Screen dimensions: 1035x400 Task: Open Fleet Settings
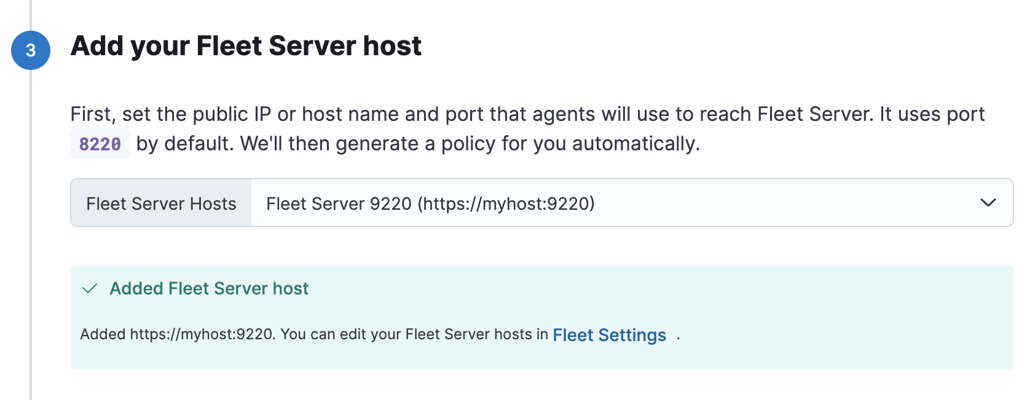(609, 335)
